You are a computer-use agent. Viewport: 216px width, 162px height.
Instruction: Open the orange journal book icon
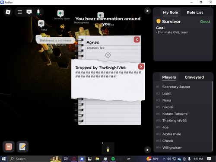point(9,147)
